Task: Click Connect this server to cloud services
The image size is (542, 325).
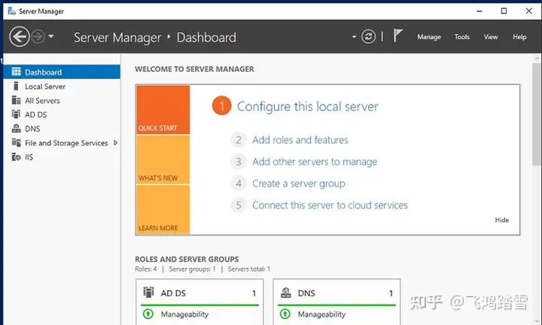Action: (330, 205)
